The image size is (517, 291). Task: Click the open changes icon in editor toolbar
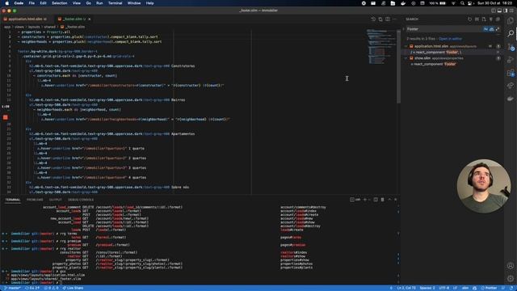pyautogui.click(x=380, y=19)
